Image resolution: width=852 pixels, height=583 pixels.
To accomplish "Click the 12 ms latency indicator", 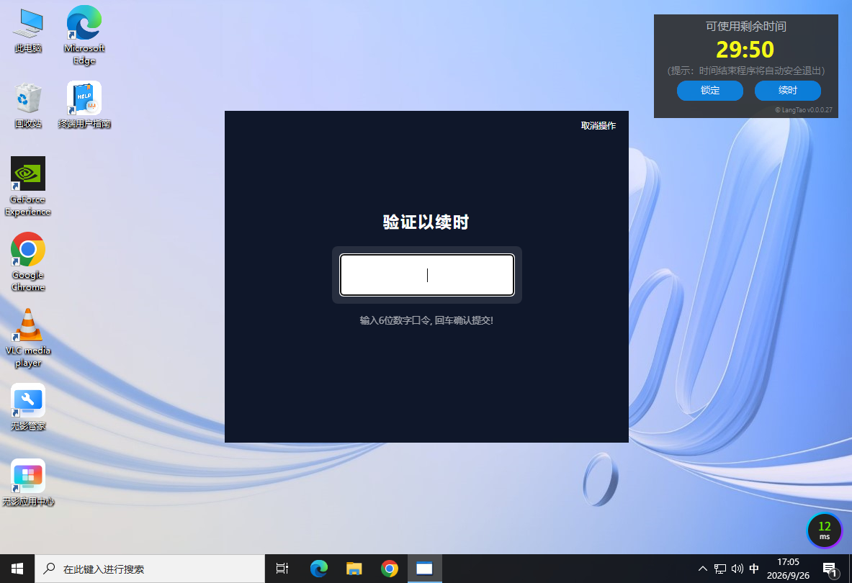I will click(x=825, y=530).
